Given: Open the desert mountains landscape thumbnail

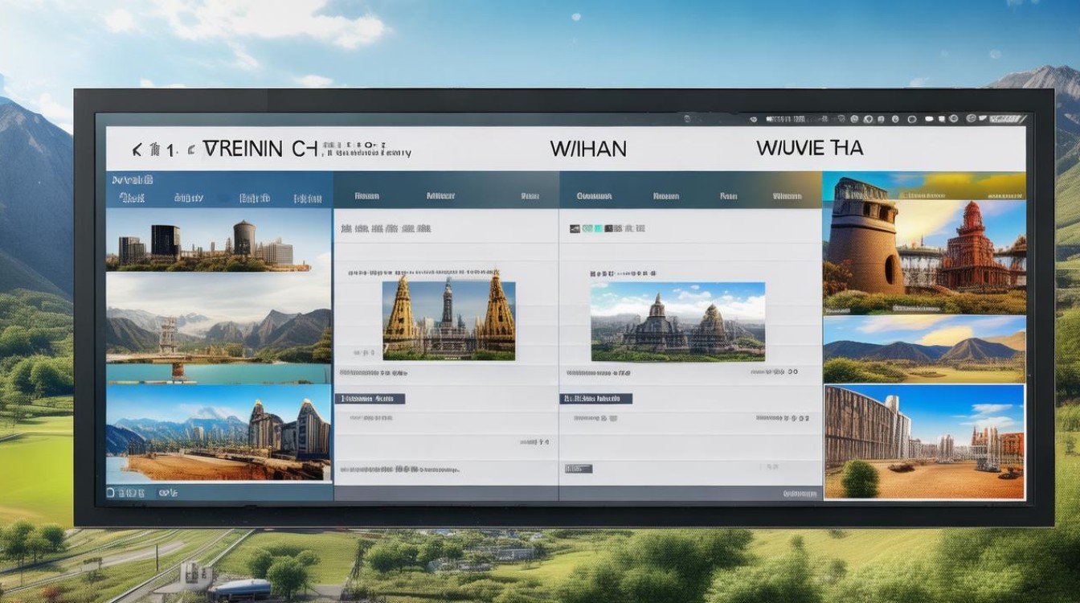Looking at the screenshot, I should coord(924,349).
